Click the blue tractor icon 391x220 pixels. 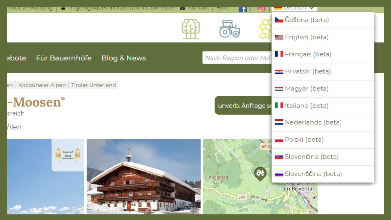[x=229, y=29]
